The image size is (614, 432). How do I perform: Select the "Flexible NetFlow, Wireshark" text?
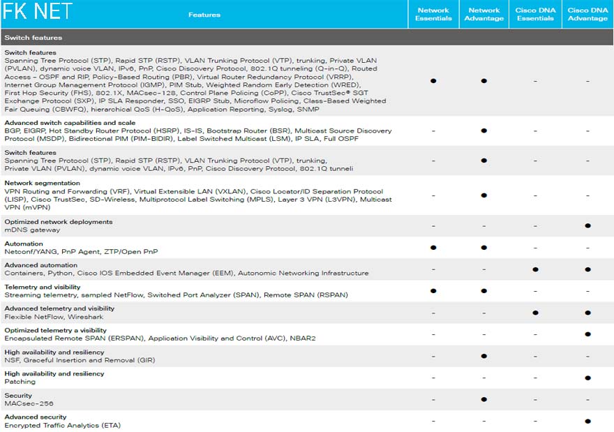coord(54,317)
